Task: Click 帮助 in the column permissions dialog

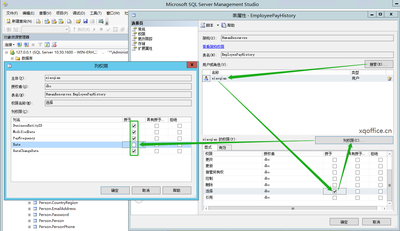Action: point(177,190)
